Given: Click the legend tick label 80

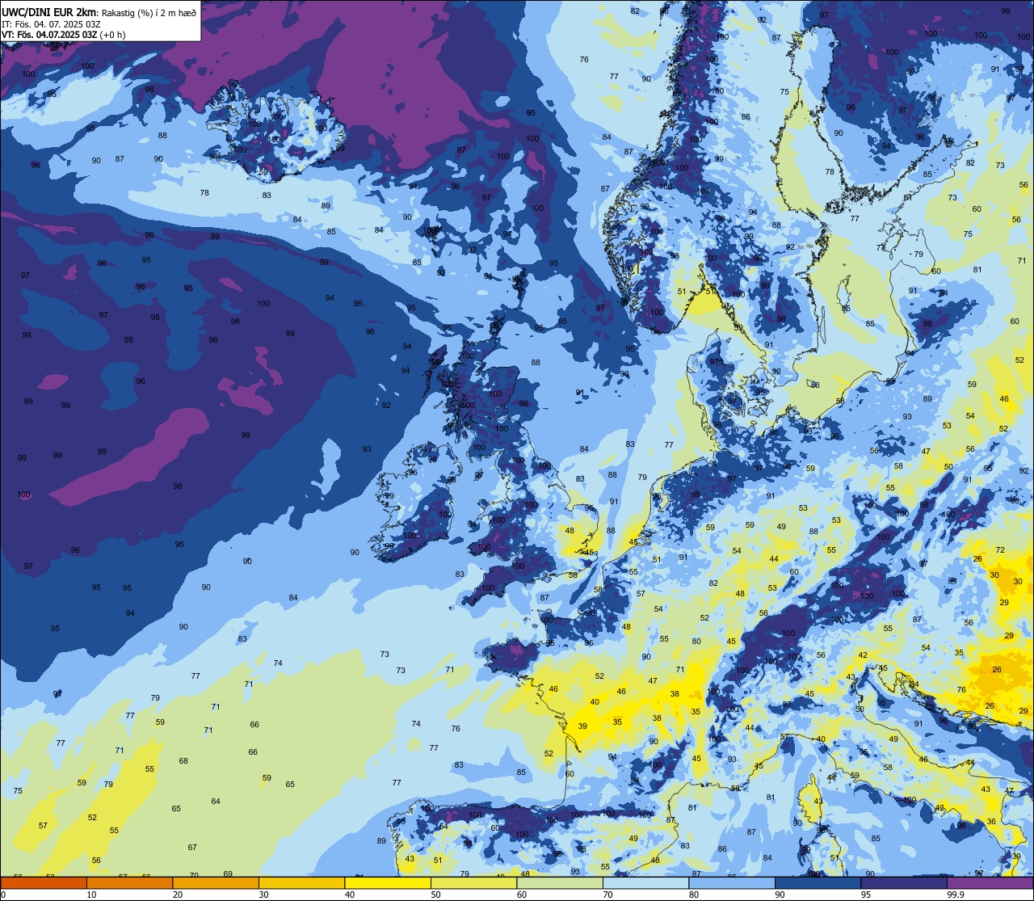Looking at the screenshot, I should tap(694, 895).
